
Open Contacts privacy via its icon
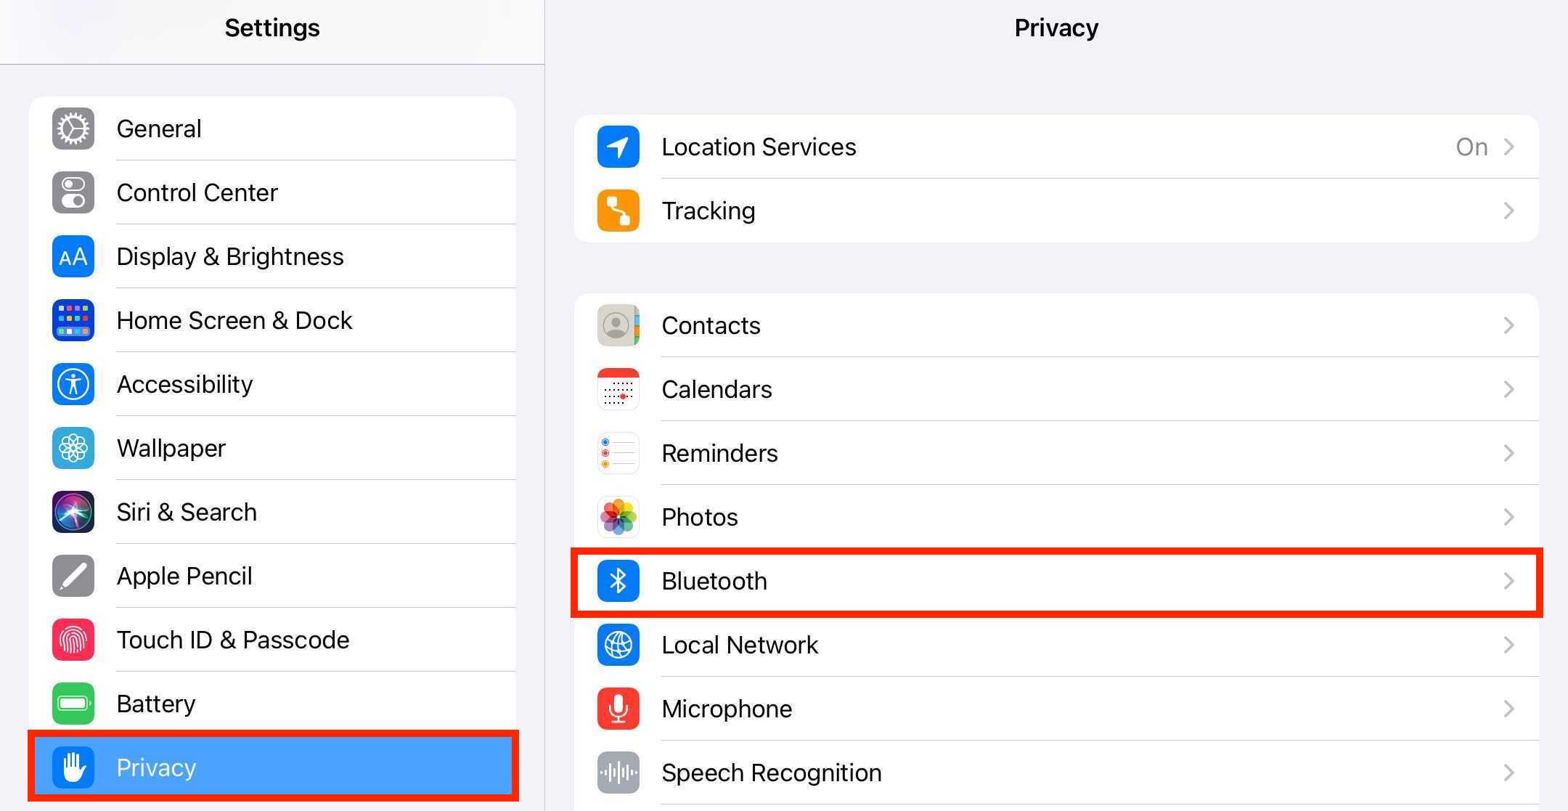pyautogui.click(x=618, y=325)
